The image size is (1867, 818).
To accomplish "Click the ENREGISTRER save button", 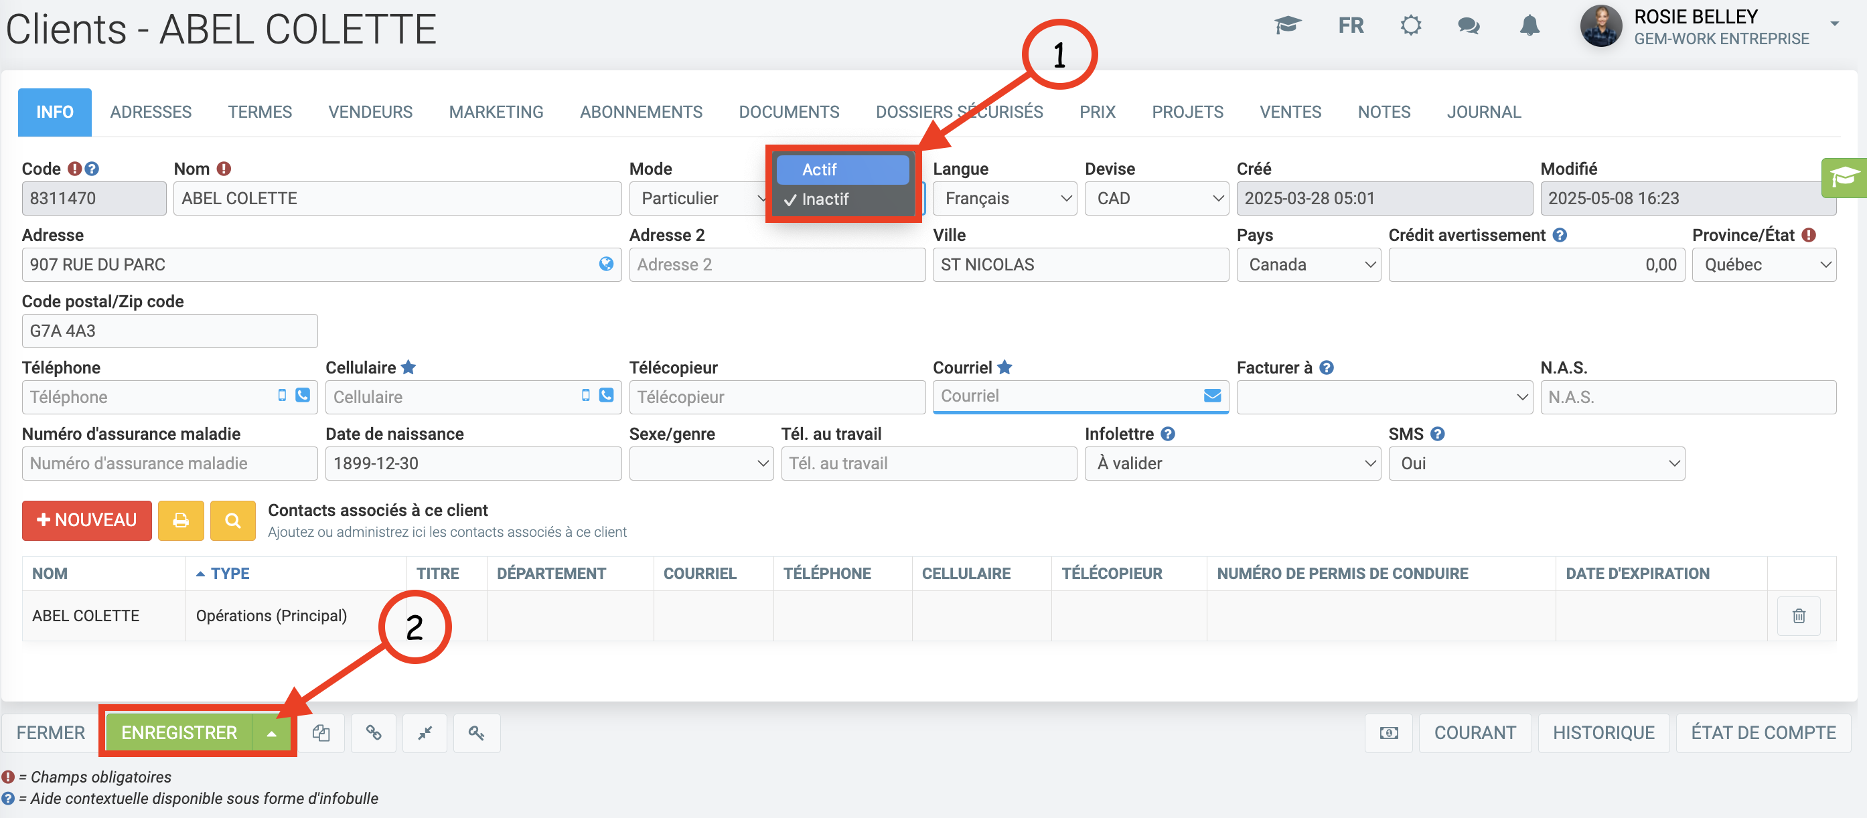I will click(x=179, y=733).
